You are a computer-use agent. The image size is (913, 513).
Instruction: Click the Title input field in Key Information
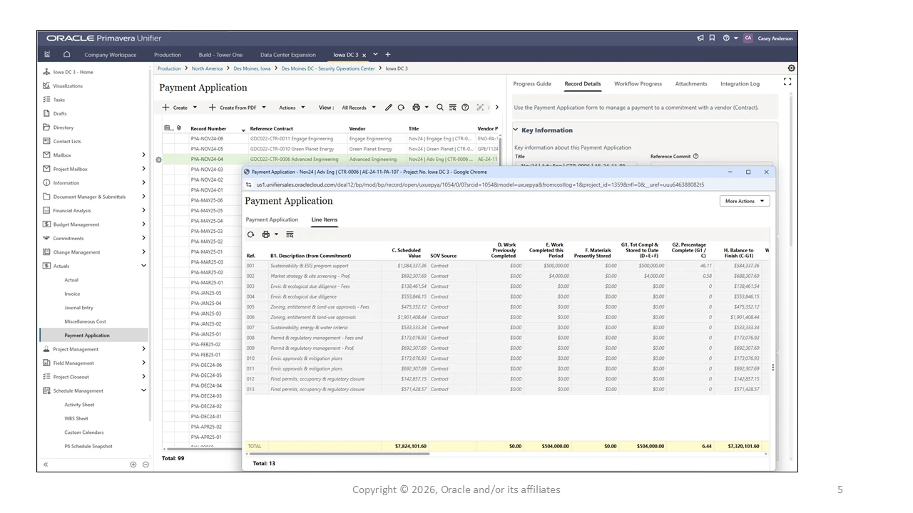coord(576,165)
